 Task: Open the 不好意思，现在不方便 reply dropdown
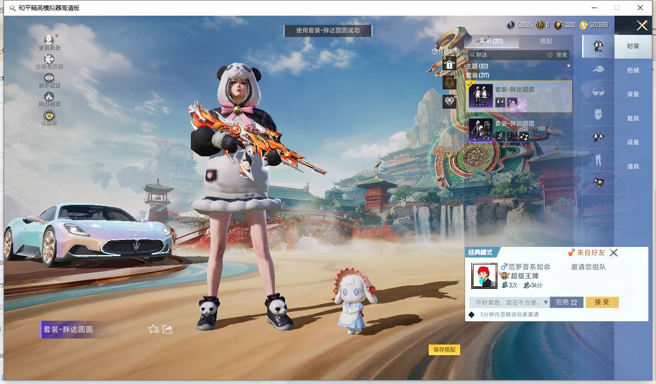(x=509, y=303)
